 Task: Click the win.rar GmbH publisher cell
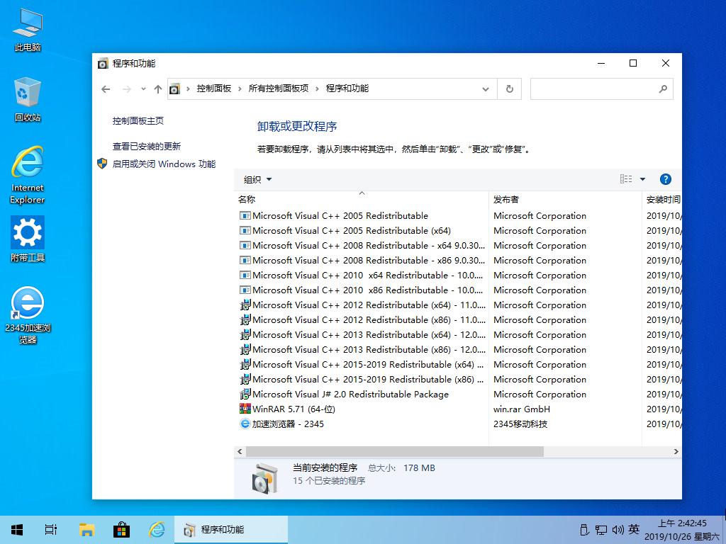click(x=522, y=409)
